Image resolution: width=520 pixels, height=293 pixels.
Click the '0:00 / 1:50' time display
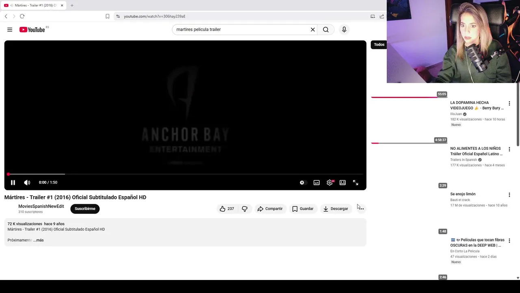pos(48,183)
